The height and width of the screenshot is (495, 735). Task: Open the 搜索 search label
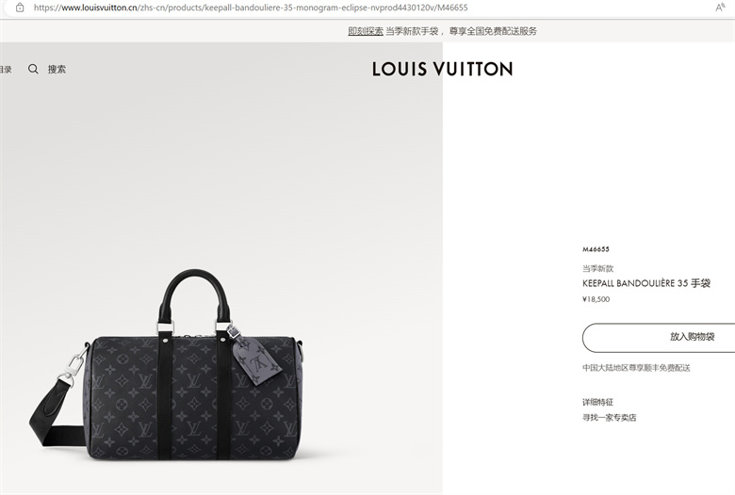57,70
